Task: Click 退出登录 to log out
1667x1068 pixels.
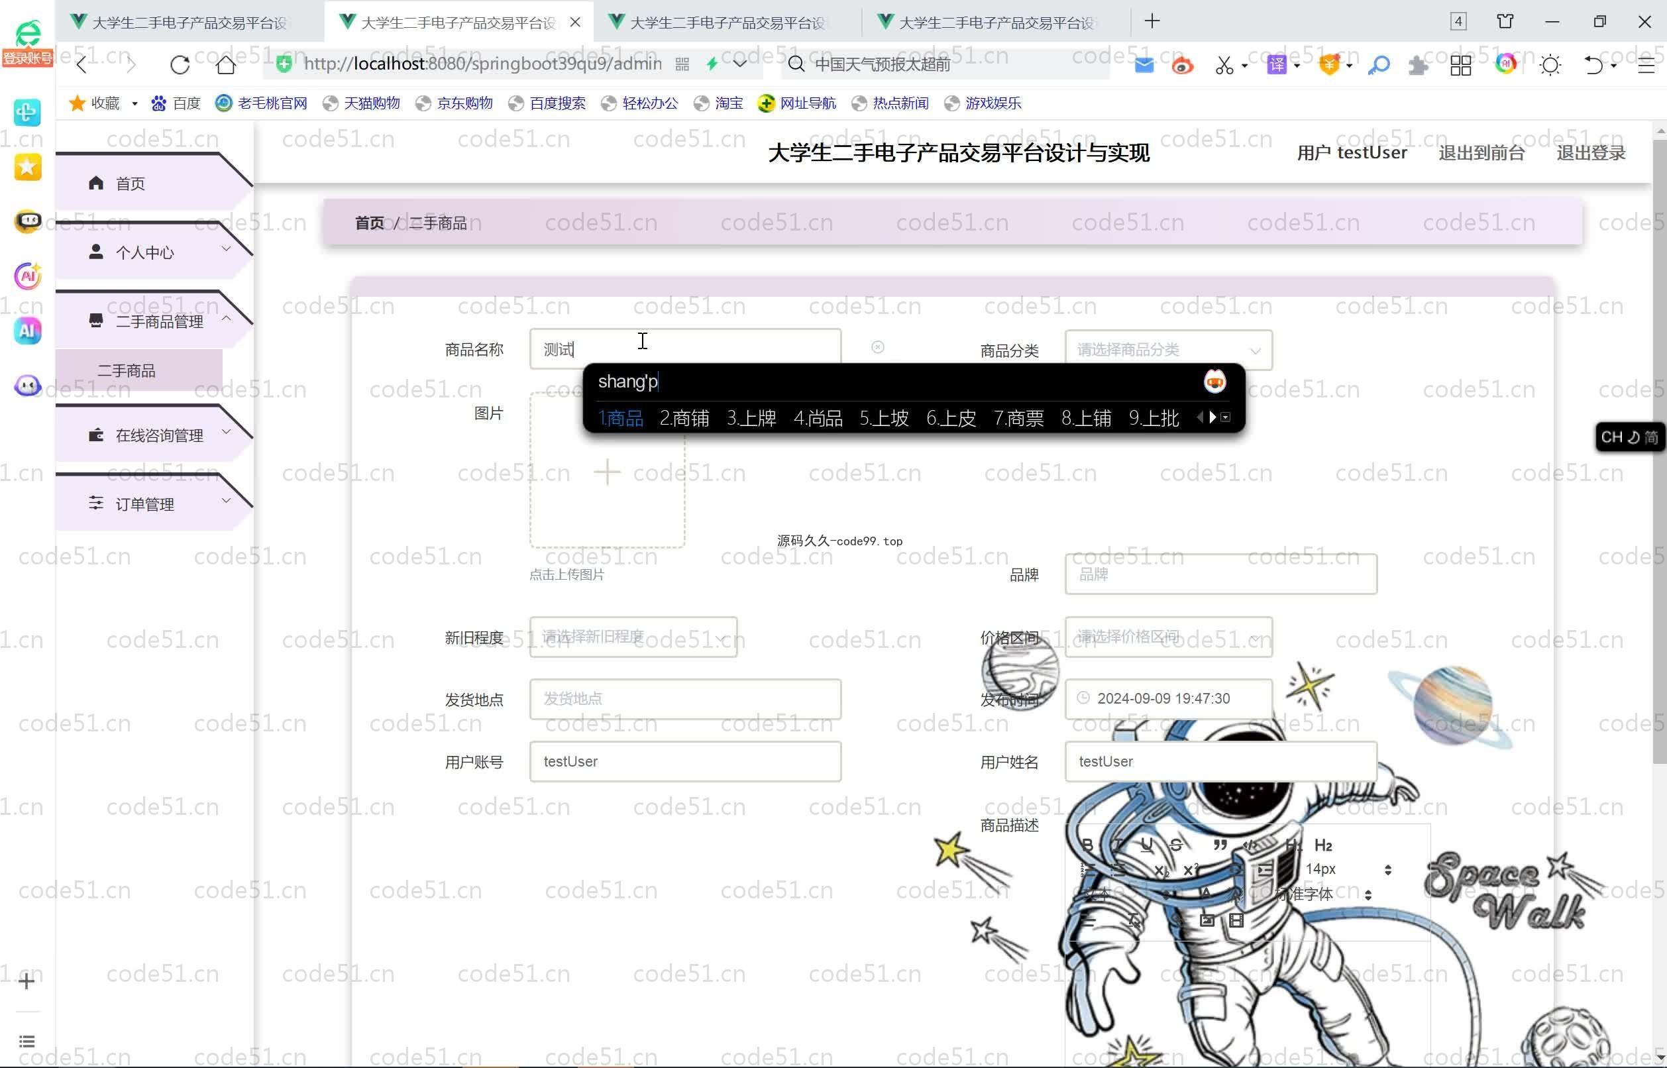Action: pos(1591,152)
